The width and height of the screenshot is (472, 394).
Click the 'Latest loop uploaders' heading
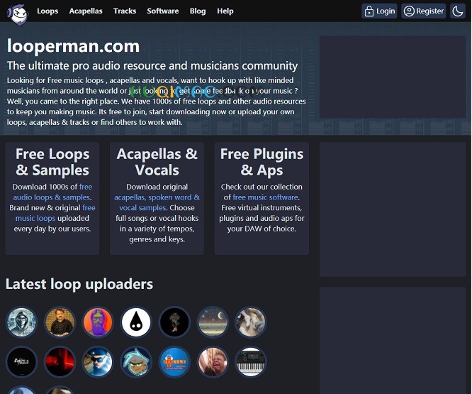(79, 284)
